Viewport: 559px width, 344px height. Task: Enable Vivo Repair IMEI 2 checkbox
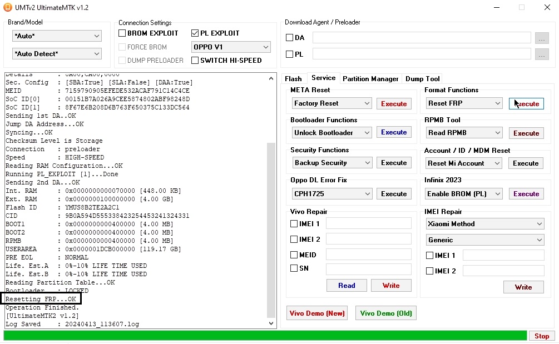(x=294, y=240)
